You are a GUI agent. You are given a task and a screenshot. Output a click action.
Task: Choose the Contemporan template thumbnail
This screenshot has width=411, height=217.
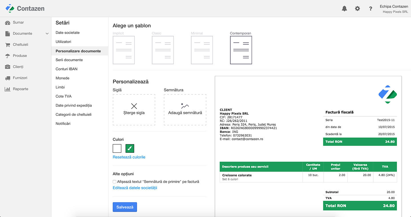241,50
